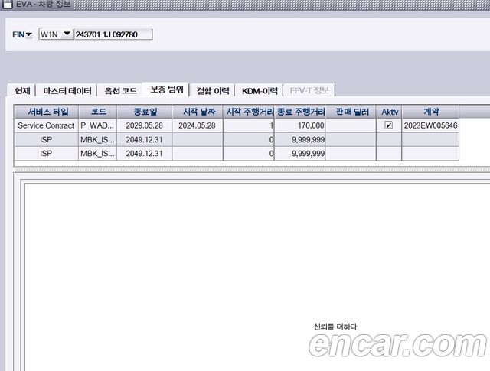Switch to the 옵션 코드 tab
Viewport: 490px width, 371px height.
tap(120, 90)
